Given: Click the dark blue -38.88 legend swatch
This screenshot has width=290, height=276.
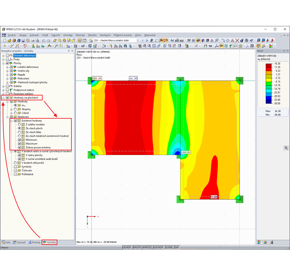Looking at the screenshot, I should [x=269, y=102].
